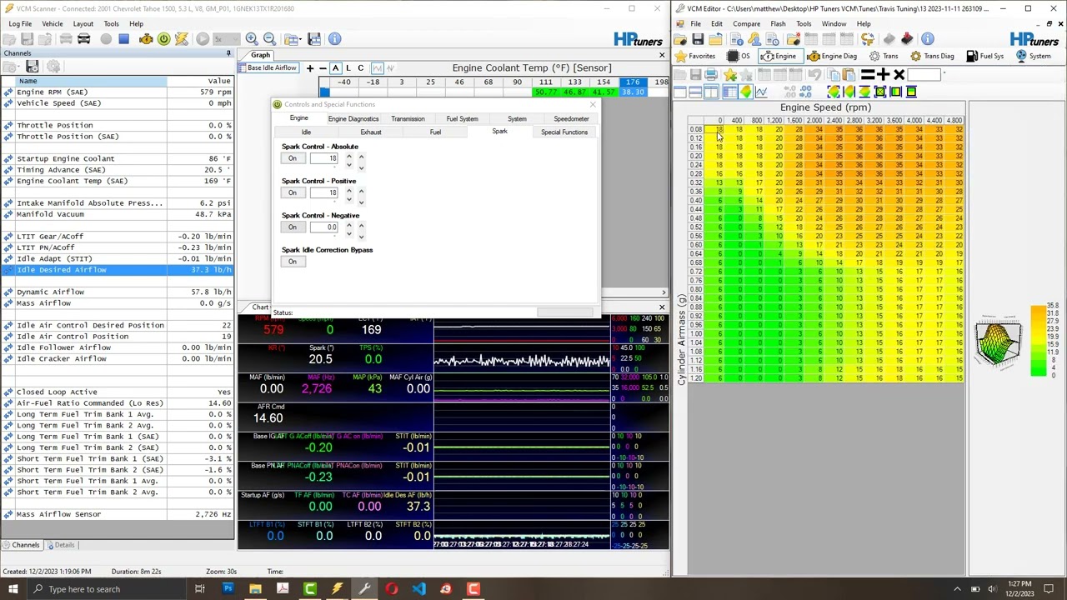
Task: Decrease Spark Control Positive by large step
Action: [x=361, y=202]
